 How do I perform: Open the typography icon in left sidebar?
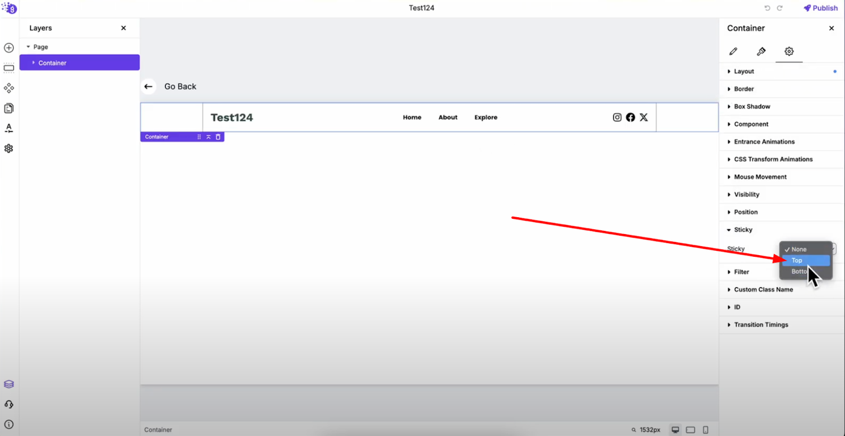pyautogui.click(x=8, y=128)
